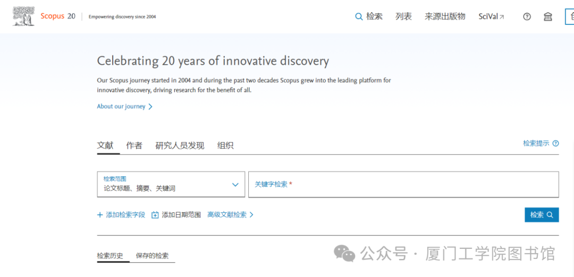Select the 组织 tab
The width and height of the screenshot is (574, 277).
[x=225, y=145]
